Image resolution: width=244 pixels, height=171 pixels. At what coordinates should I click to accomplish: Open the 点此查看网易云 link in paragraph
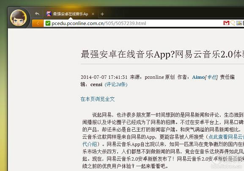click(226, 137)
